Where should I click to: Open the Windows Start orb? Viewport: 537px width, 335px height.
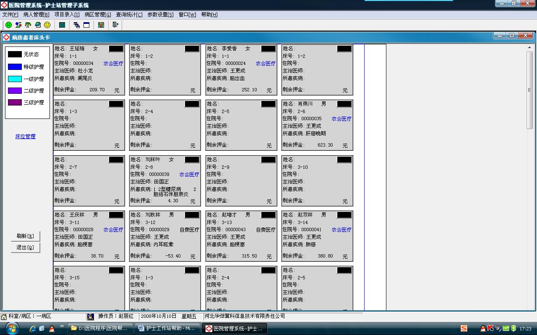[11, 328]
